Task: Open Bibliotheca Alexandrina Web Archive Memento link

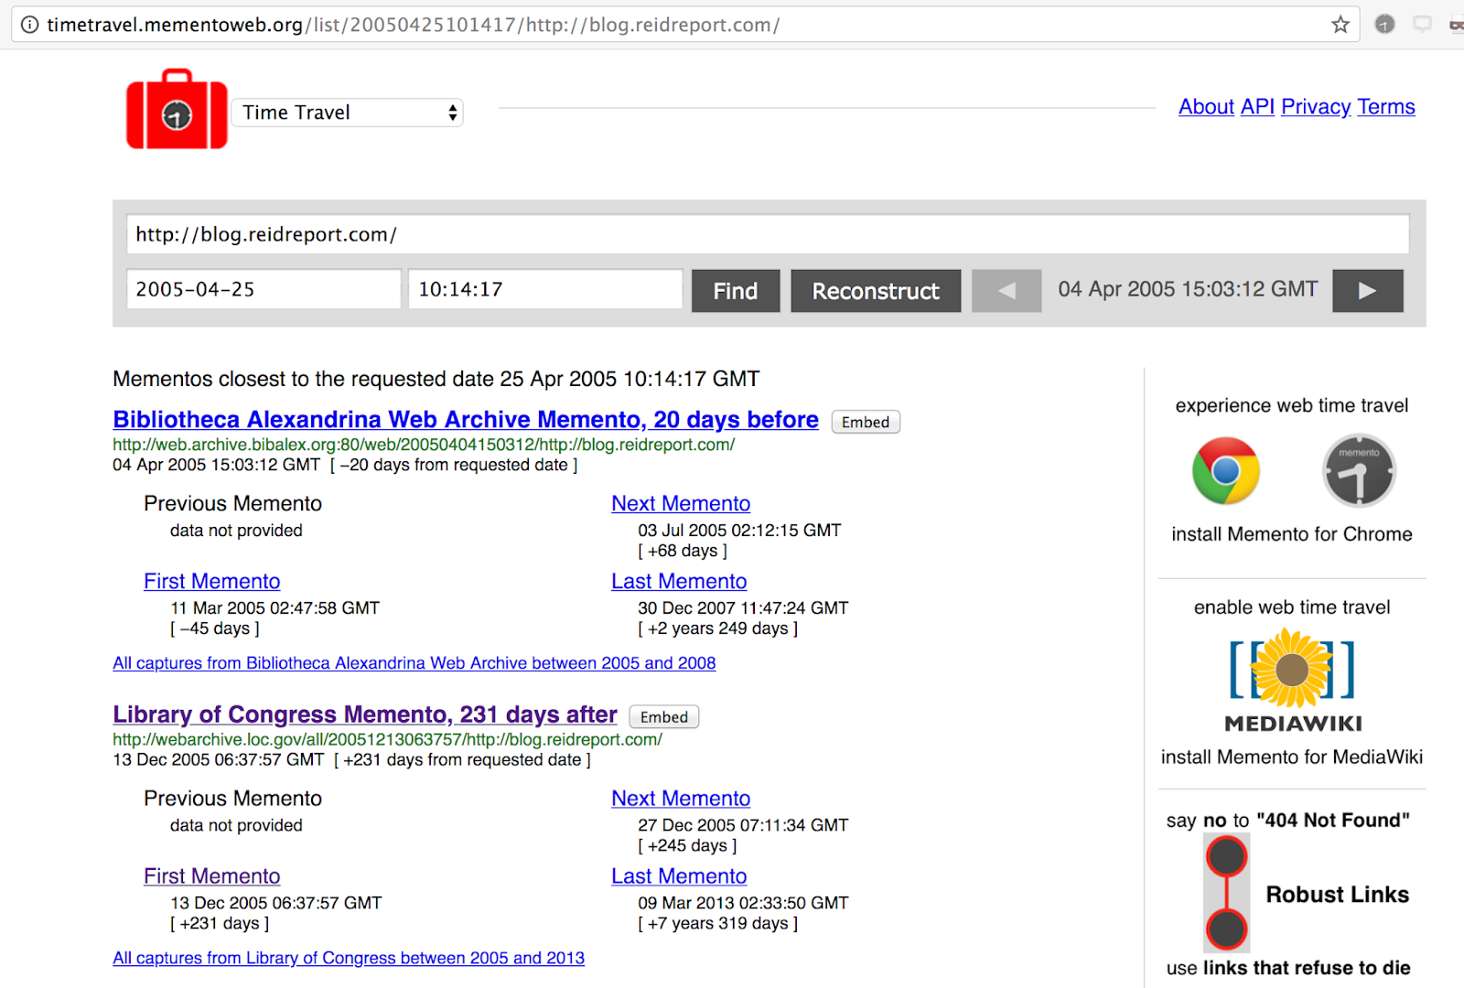Action: 466,419
